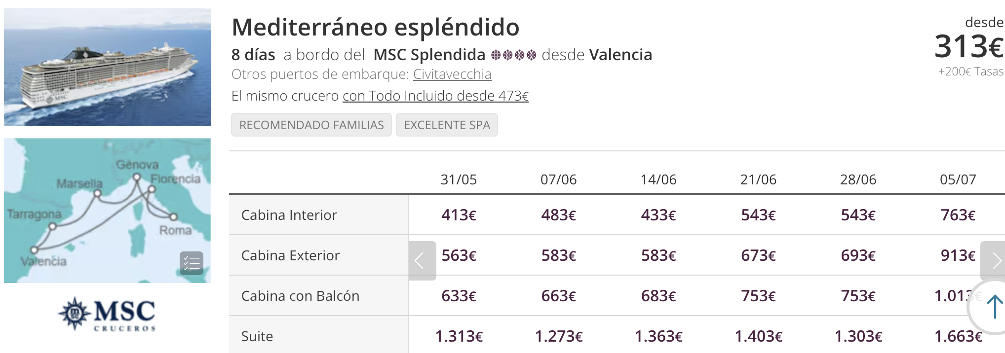Viewport: 1005px width, 353px height.
Task: Click the Excelente Spa tag
Action: point(447,125)
